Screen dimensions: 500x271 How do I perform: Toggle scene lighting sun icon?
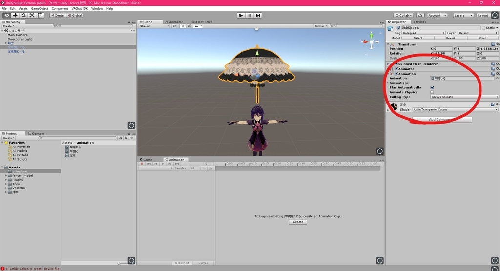(x=183, y=26)
